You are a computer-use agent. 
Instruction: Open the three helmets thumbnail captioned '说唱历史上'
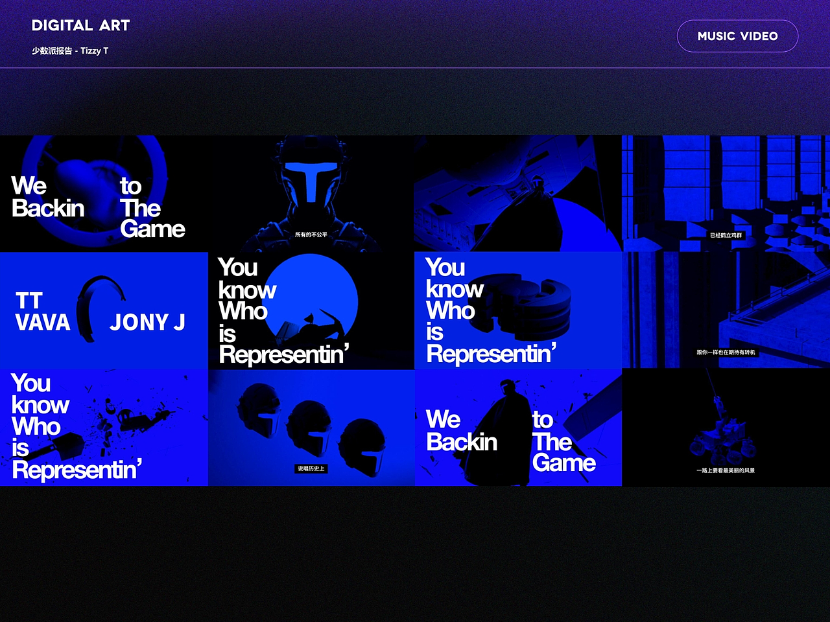311,428
